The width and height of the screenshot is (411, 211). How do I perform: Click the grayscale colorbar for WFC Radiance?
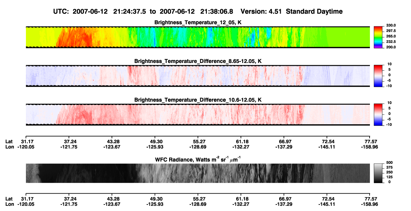coord(378,173)
